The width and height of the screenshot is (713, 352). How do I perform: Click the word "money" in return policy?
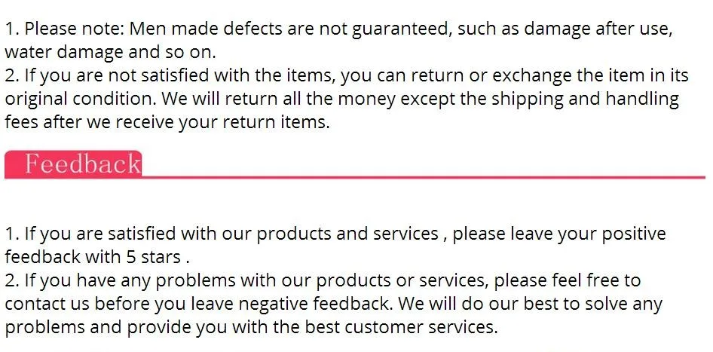[367, 99]
